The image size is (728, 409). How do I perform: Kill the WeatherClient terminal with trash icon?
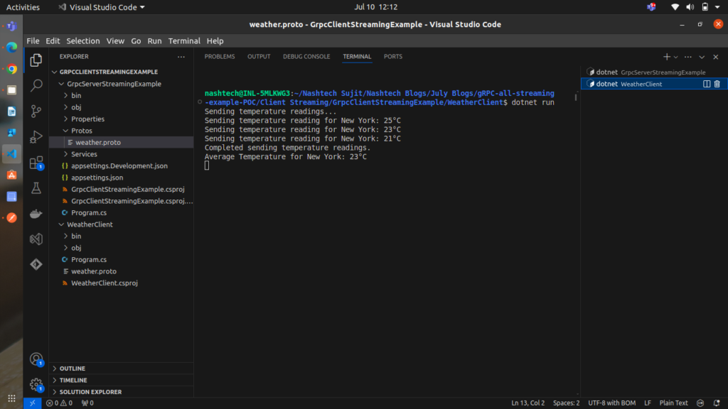[717, 84]
